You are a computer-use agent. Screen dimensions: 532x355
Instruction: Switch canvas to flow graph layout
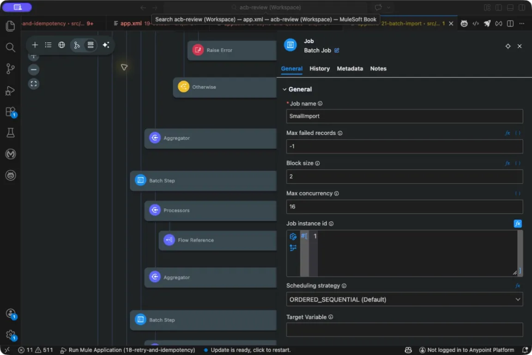77,45
